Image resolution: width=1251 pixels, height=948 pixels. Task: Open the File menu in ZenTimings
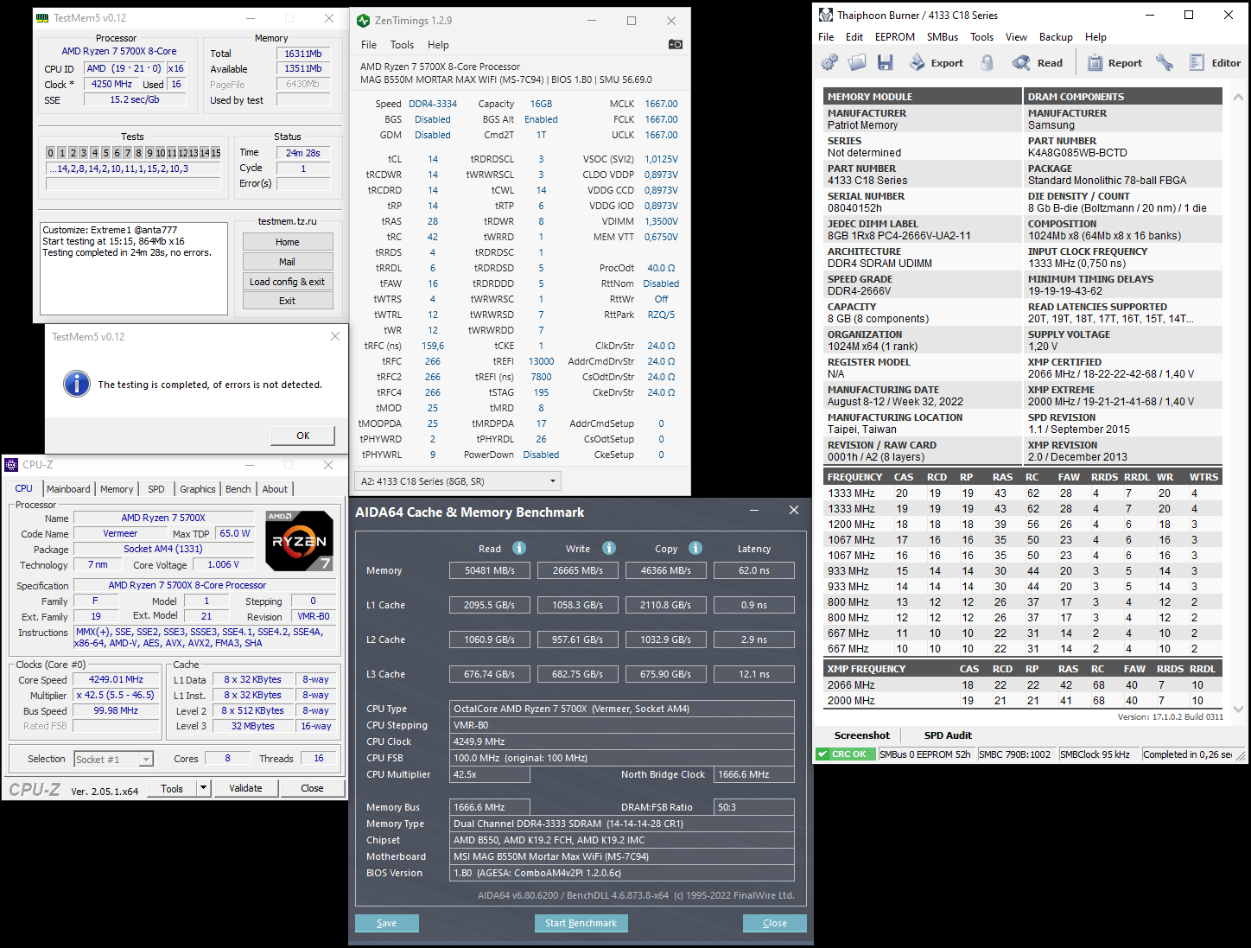pos(369,45)
